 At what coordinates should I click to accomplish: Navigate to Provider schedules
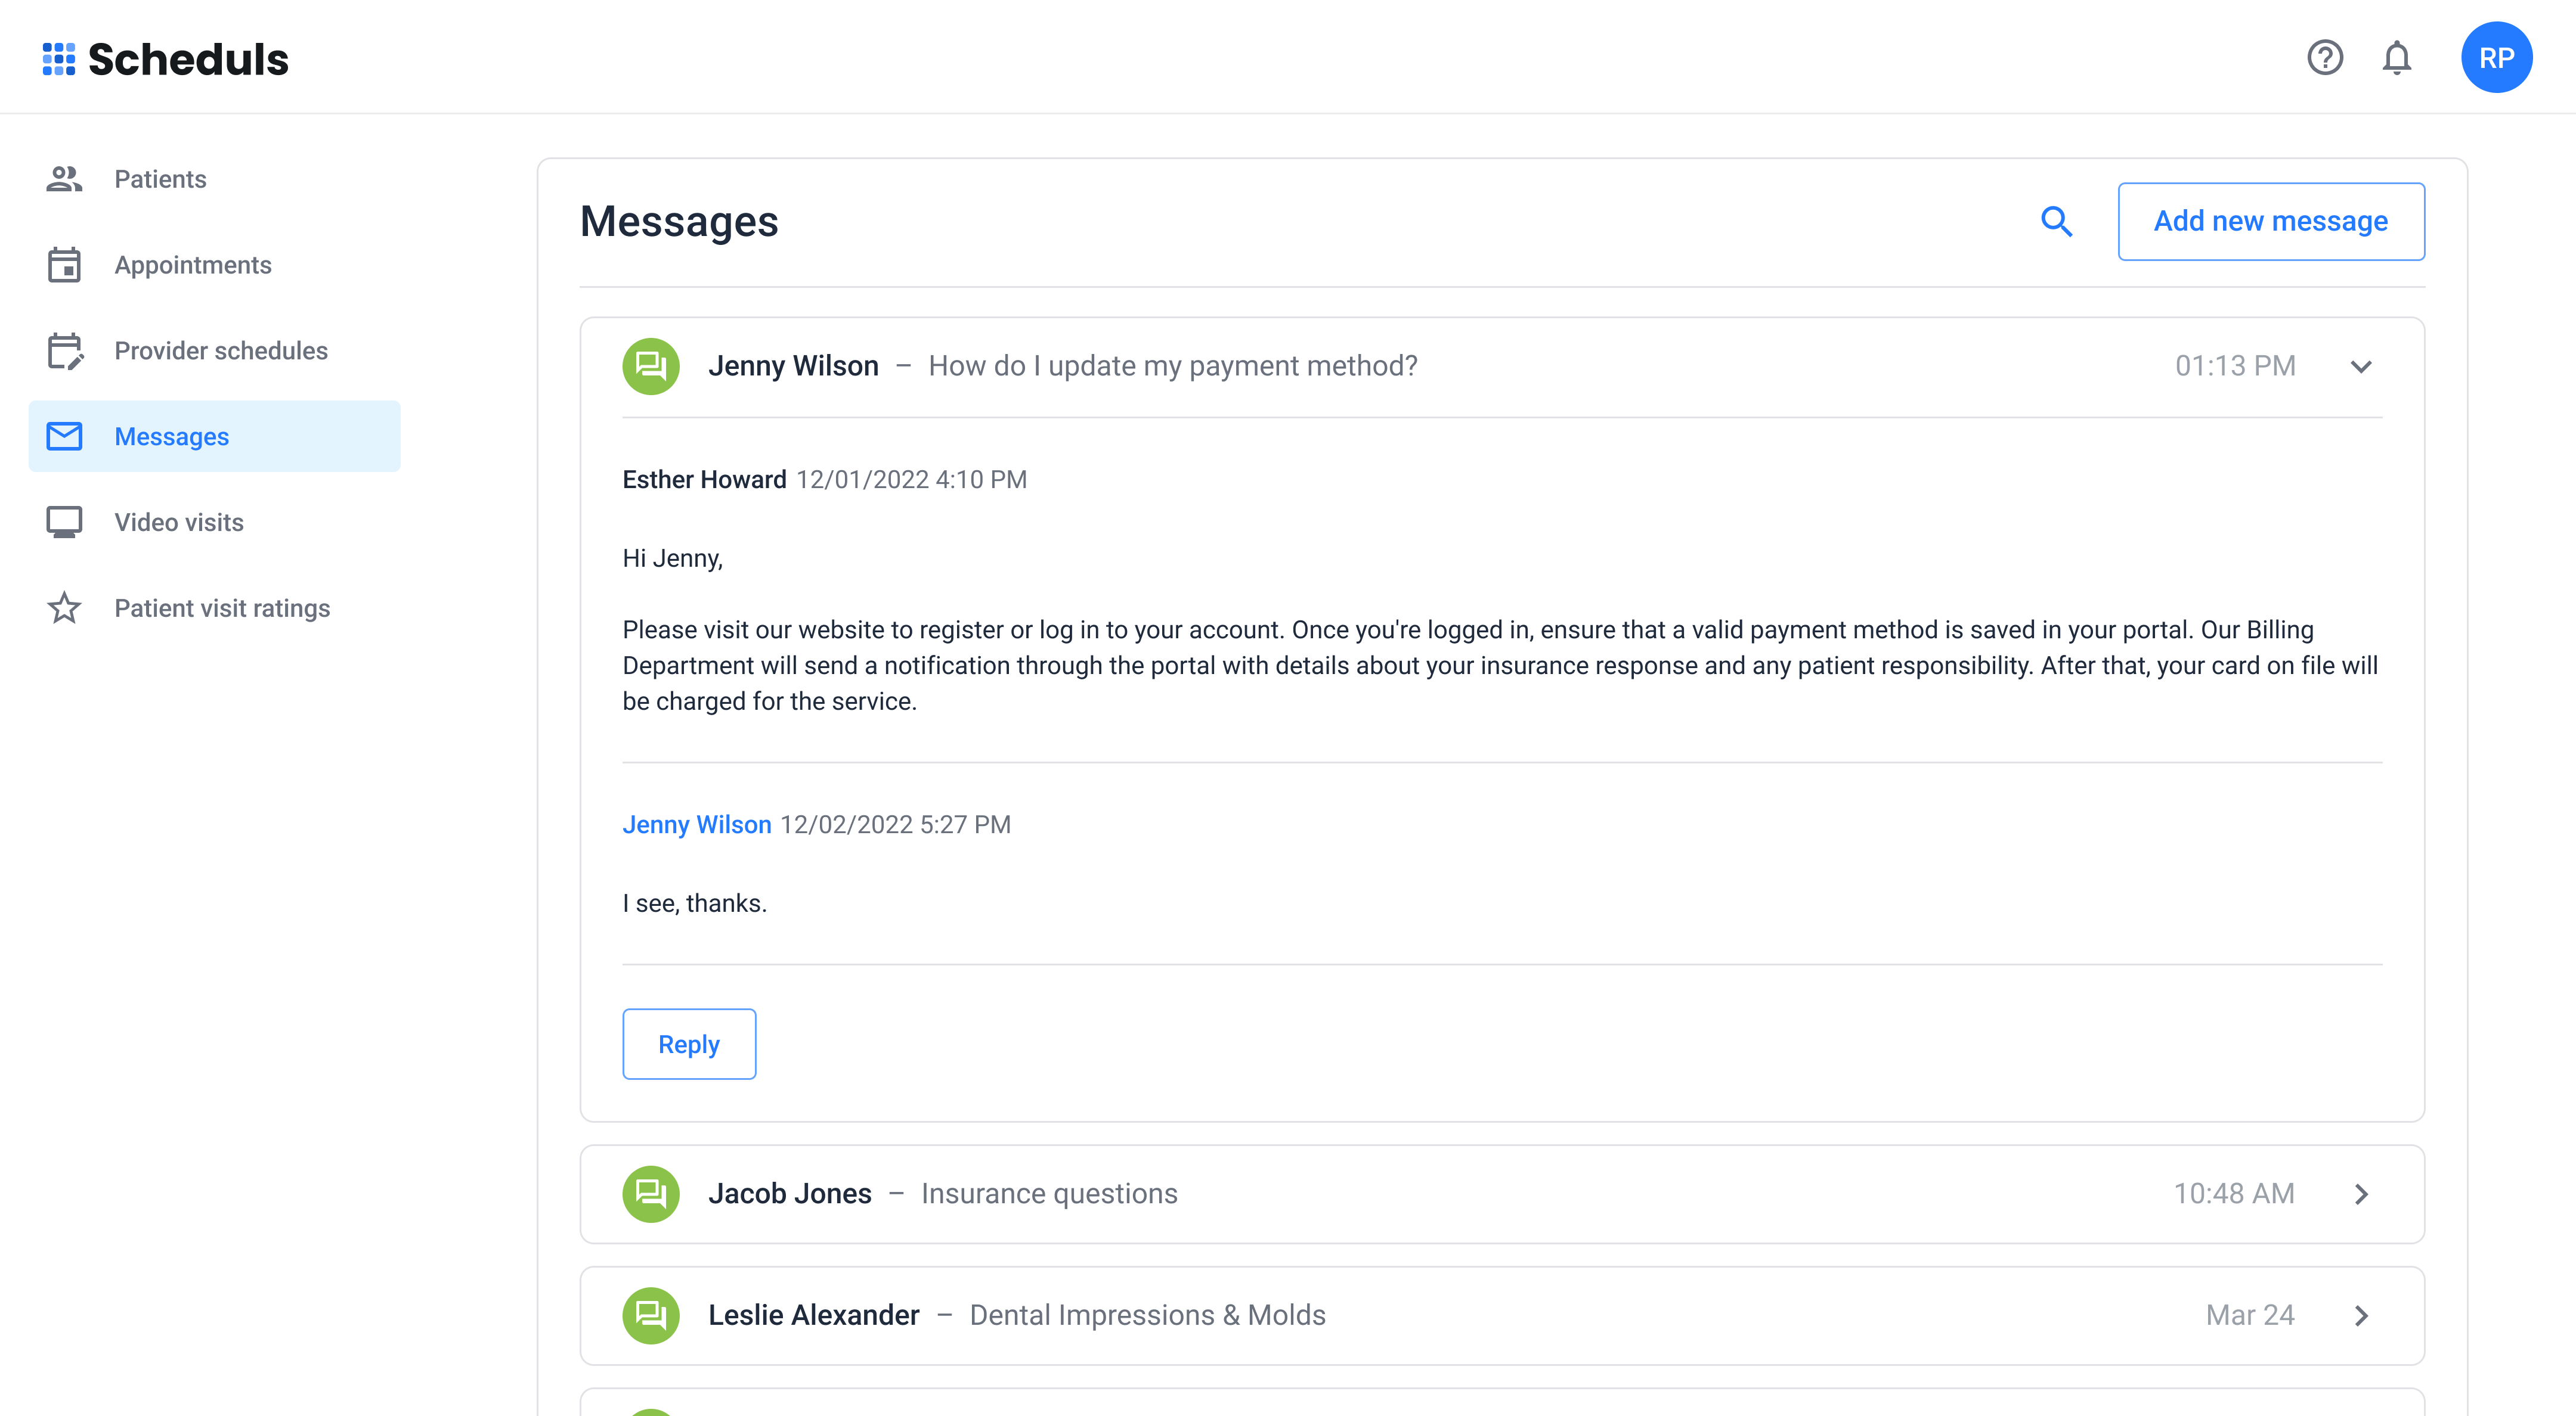tap(221, 352)
